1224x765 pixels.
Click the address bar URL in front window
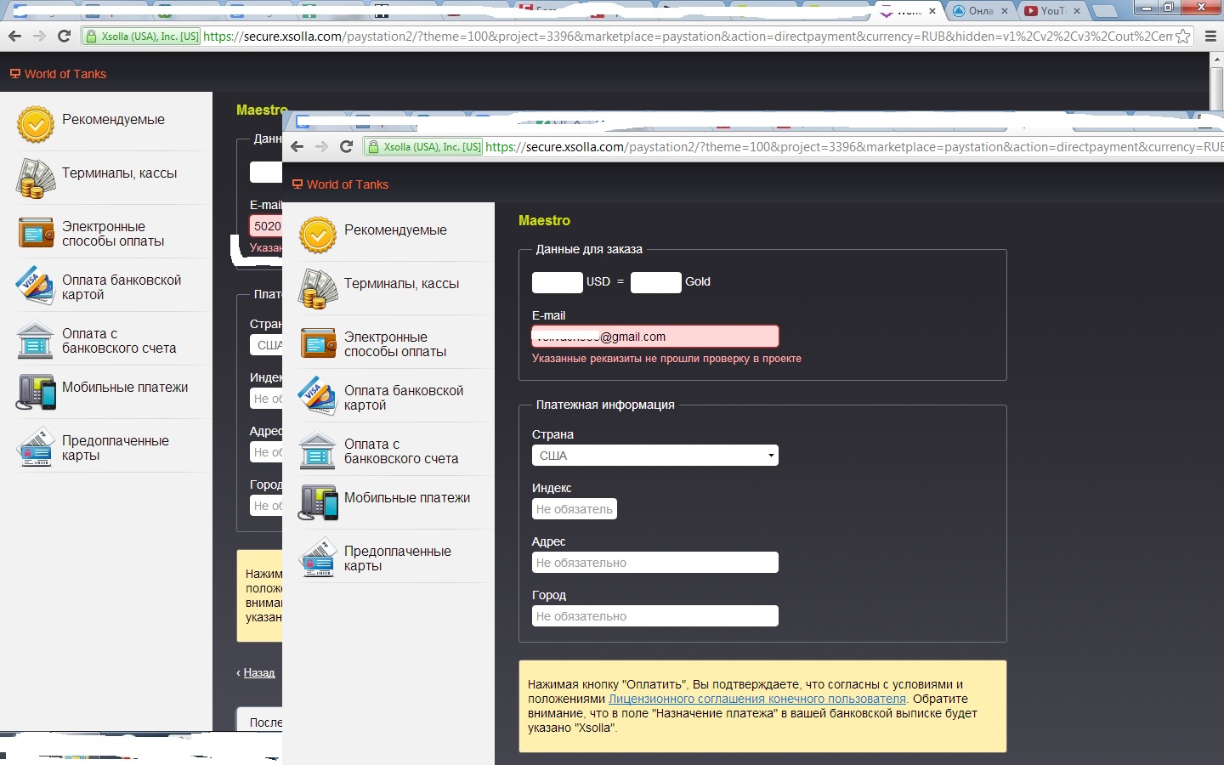pos(854,146)
